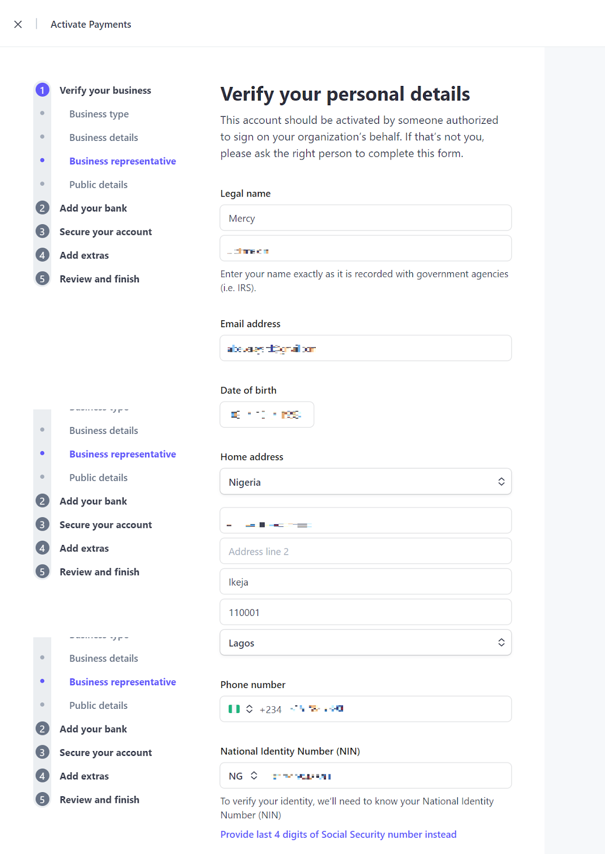
Task: Select Public details in the top sidebar
Action: [x=98, y=185]
